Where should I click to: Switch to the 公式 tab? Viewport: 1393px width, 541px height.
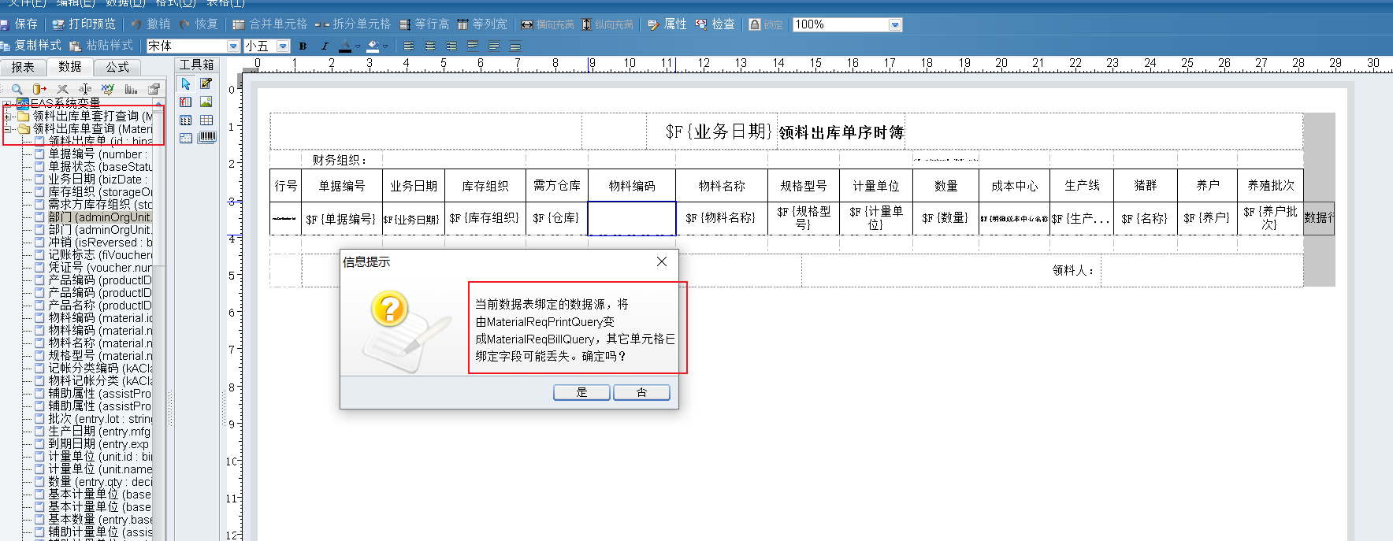pos(117,67)
